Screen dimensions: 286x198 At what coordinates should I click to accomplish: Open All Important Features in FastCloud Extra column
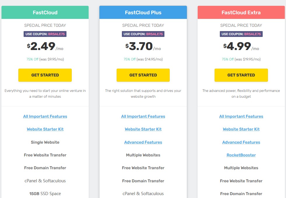[x=241, y=116]
